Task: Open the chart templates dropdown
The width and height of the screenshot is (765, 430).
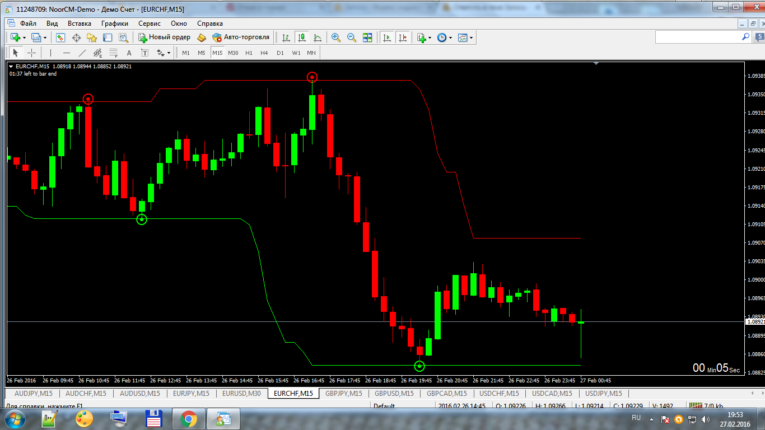Action: pos(472,38)
